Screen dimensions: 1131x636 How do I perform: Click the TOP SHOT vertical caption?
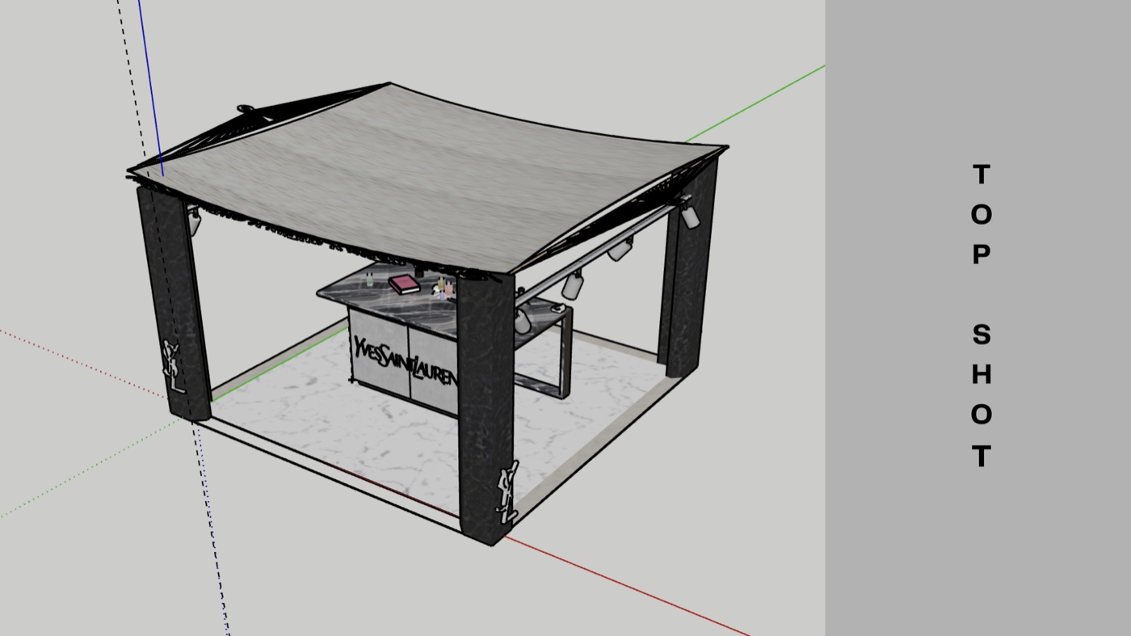pyautogui.click(x=981, y=315)
